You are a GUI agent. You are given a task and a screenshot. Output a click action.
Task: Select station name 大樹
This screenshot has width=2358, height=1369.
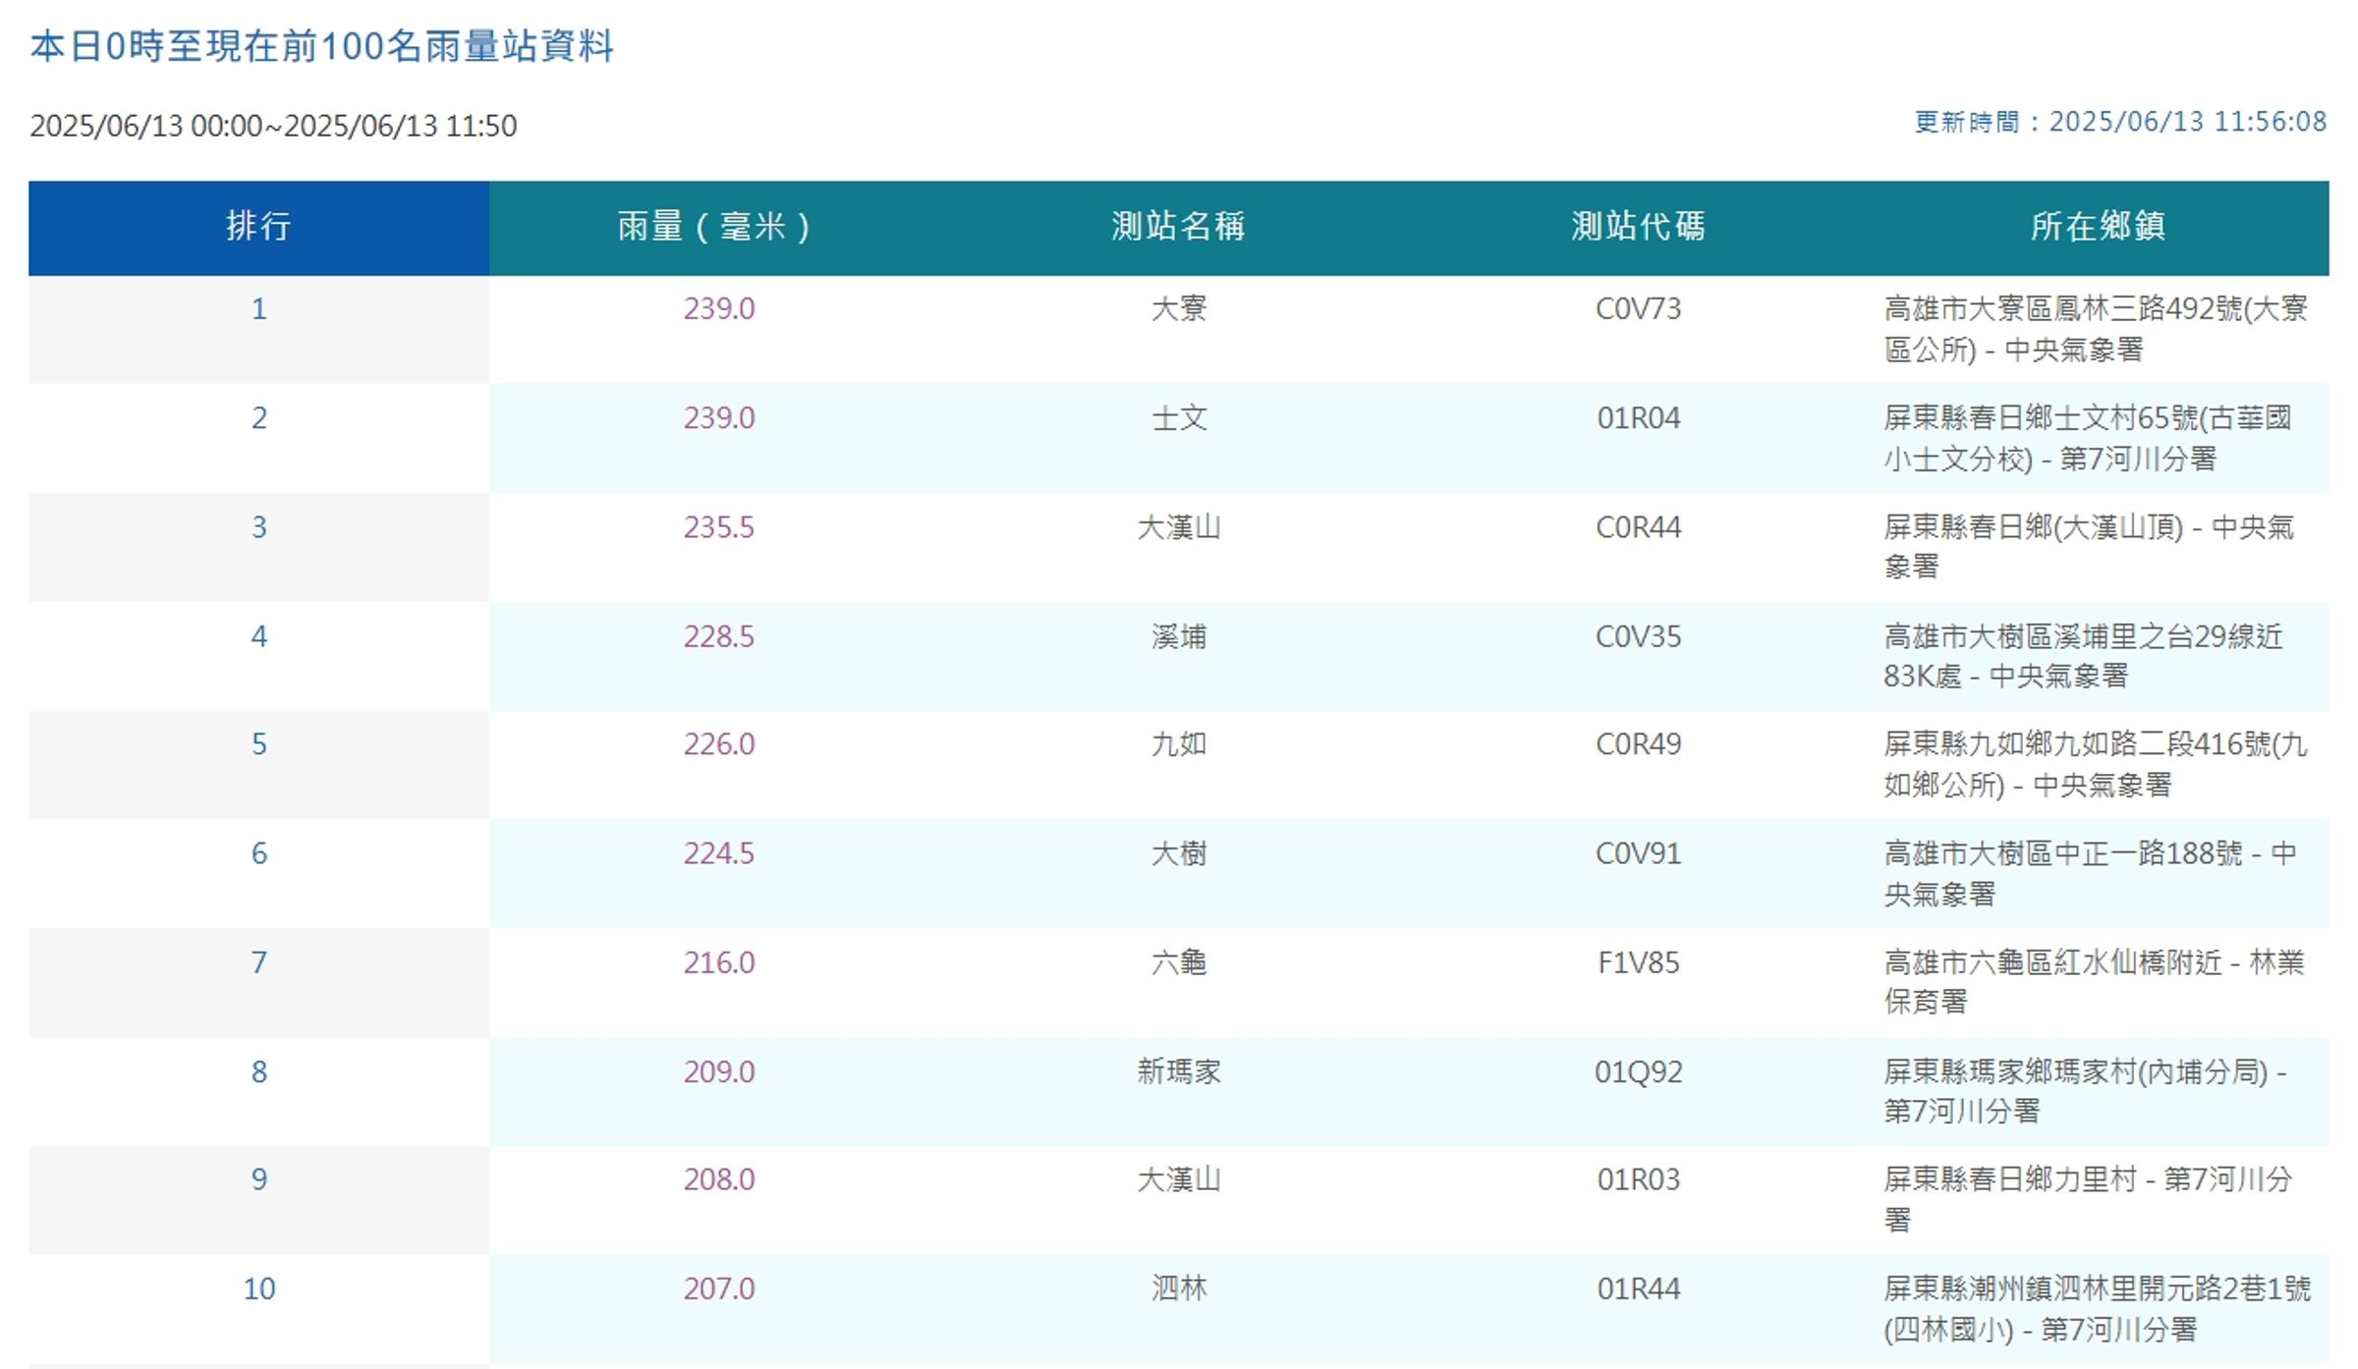click(x=1179, y=853)
